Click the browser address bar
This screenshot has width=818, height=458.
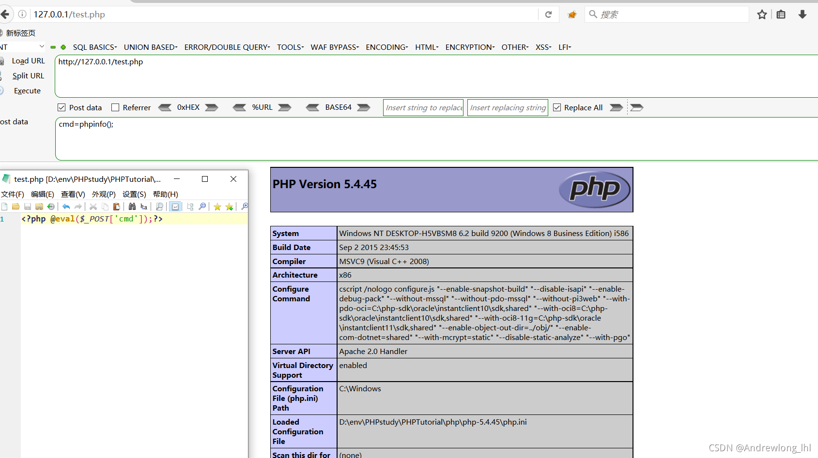click(x=285, y=15)
